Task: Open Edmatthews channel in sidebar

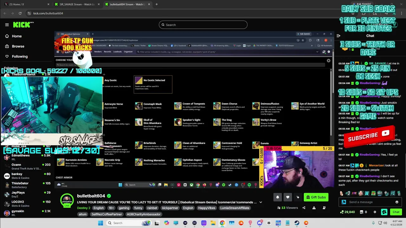Action: [x=27, y=157]
